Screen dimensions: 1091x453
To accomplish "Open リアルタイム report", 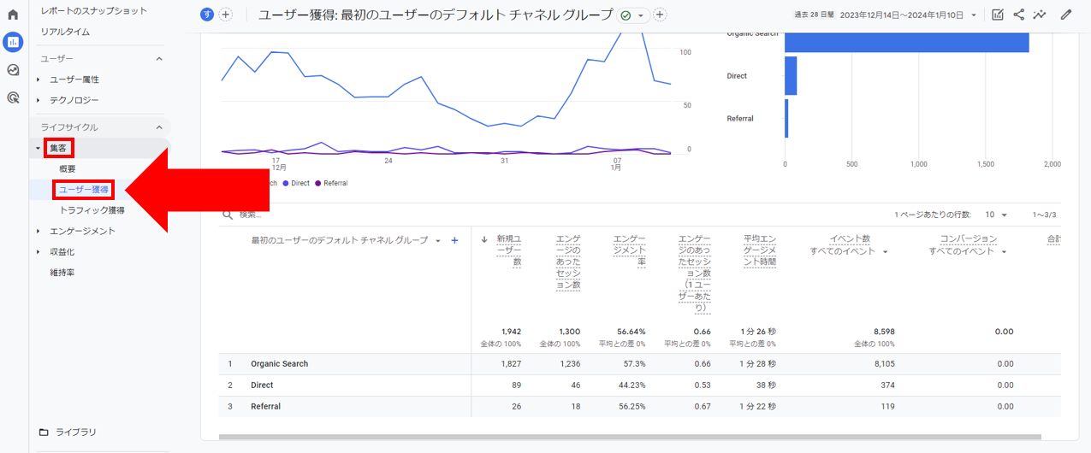I will 65,32.
